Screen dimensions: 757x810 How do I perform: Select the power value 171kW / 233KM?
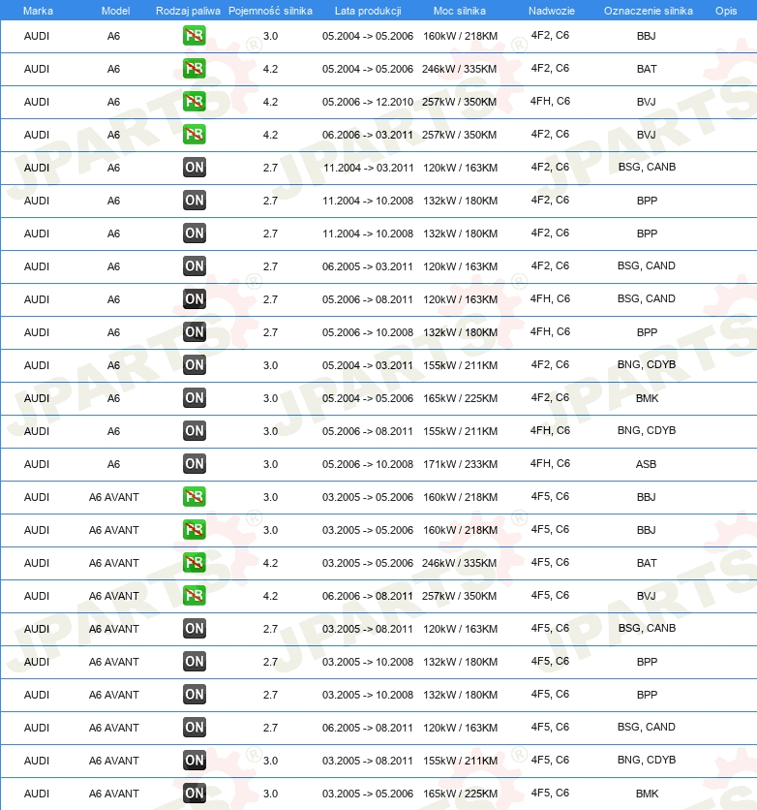tap(460, 464)
